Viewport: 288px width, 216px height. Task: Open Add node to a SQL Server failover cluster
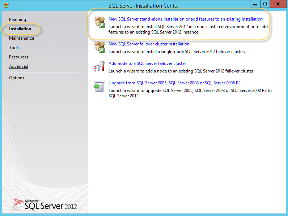coord(147,63)
